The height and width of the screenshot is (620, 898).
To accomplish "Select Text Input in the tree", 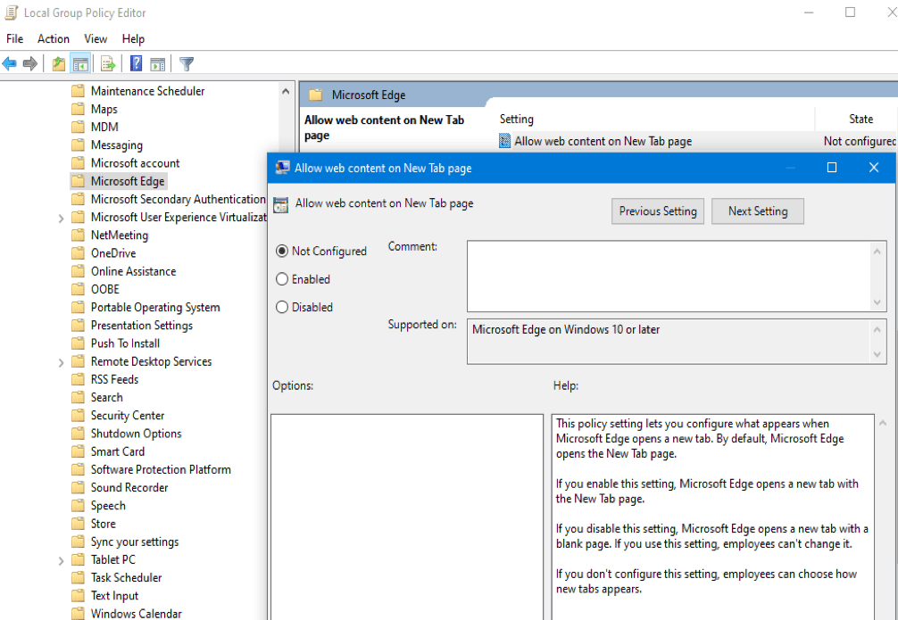I will point(114,596).
